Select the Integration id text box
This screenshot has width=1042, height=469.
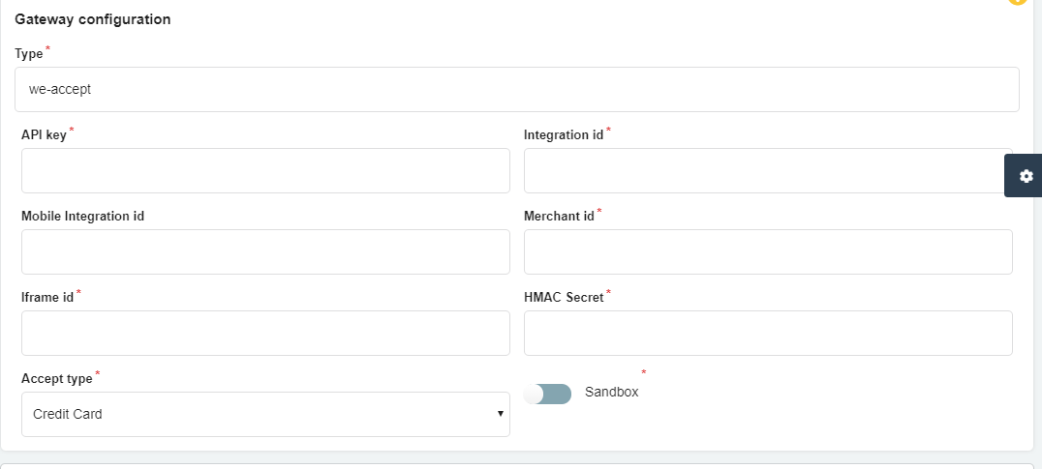click(768, 170)
